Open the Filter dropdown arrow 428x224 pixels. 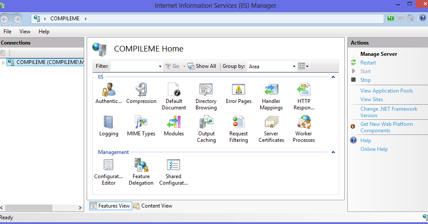(x=160, y=67)
